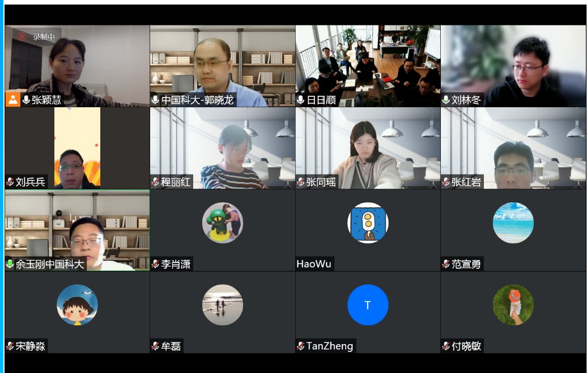Screen dimensions: 587x373
Task: Click muted microphone icon for 程丽红
Action: click(155, 182)
